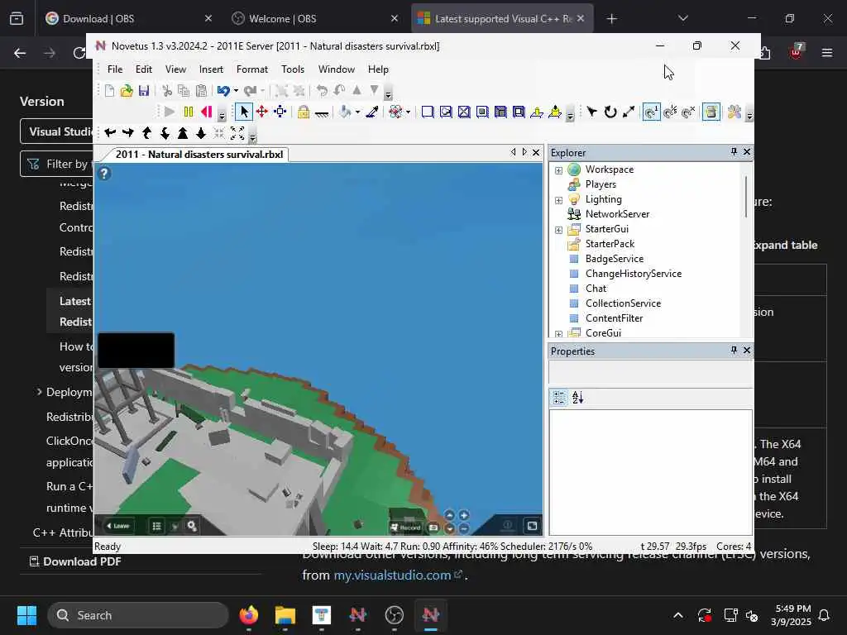Toggle Categorized view in Properties panel

[559, 398]
